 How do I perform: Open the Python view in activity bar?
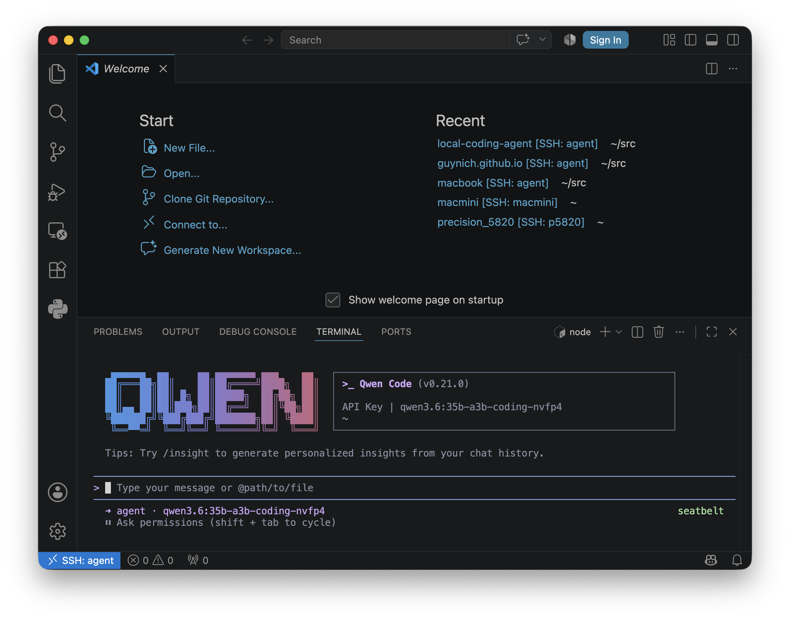click(x=57, y=309)
